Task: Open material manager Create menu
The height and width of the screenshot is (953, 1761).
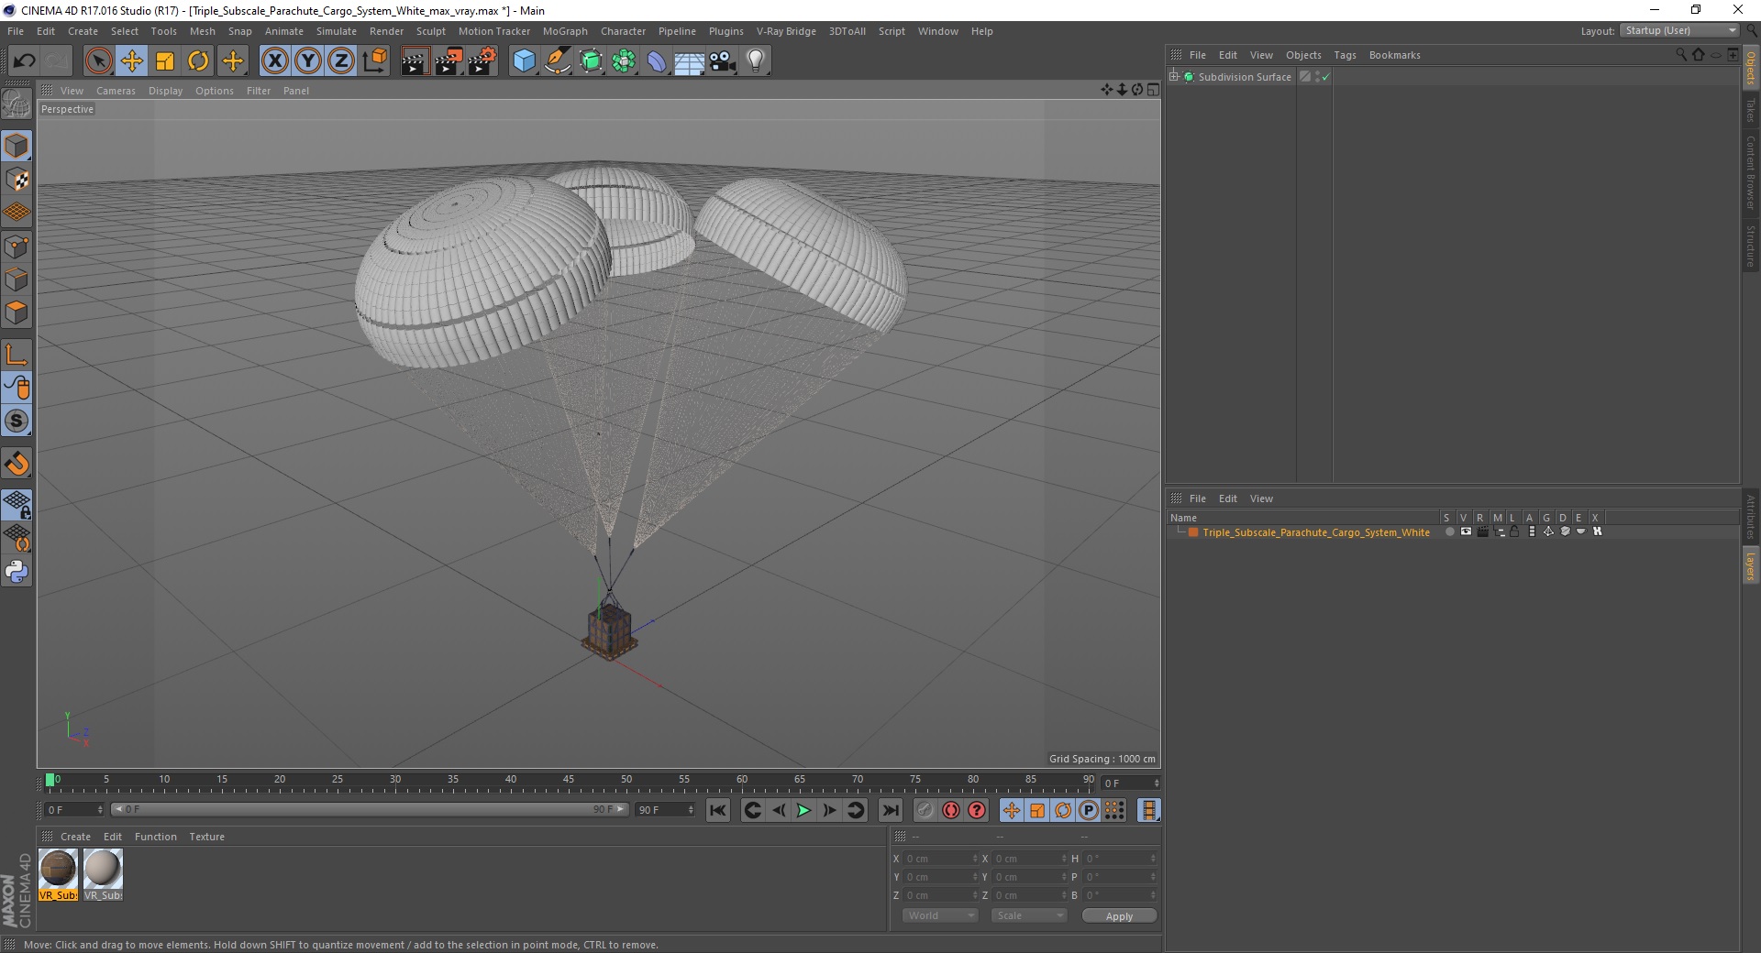Action: click(x=75, y=837)
